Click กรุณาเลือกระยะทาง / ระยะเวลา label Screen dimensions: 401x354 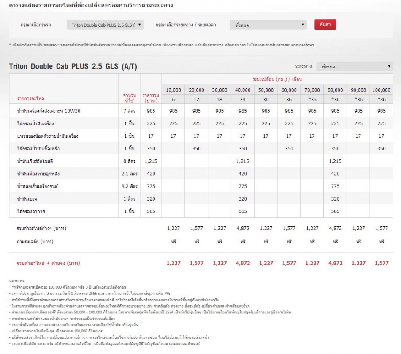[186, 25]
